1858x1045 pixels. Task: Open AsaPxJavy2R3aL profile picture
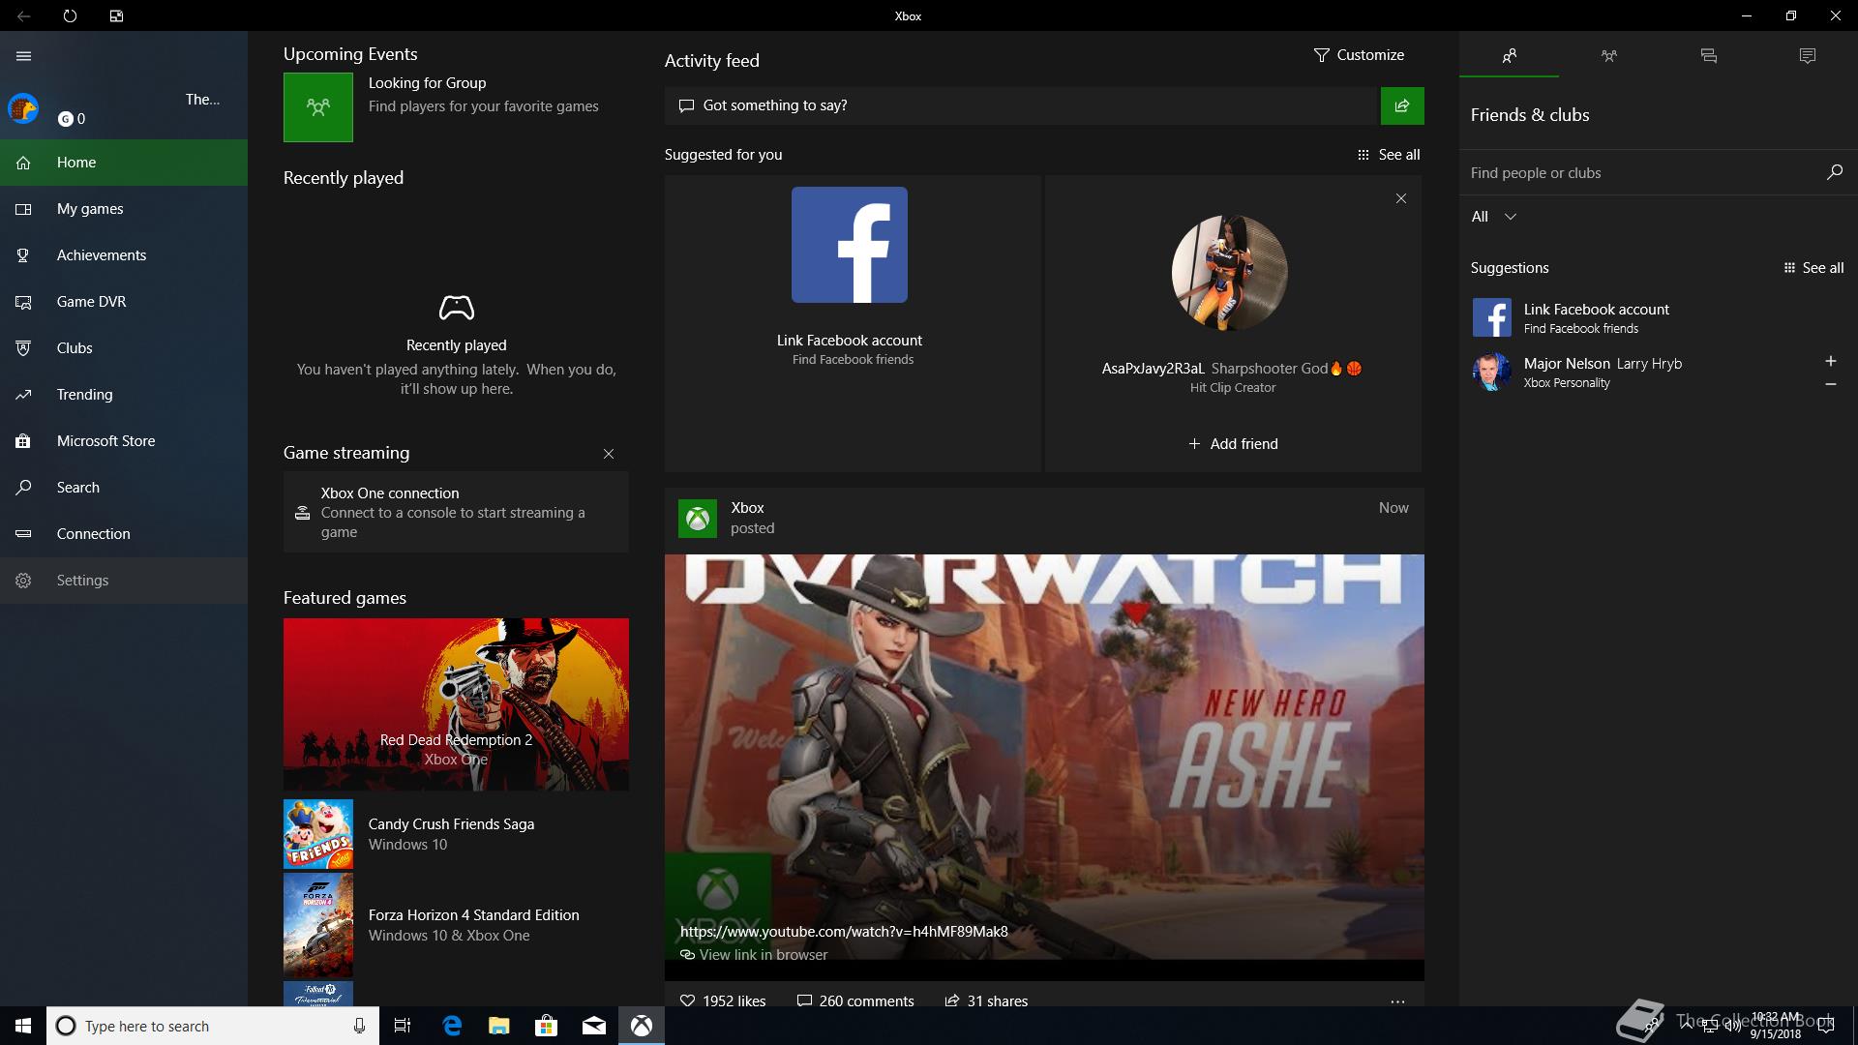click(1230, 273)
